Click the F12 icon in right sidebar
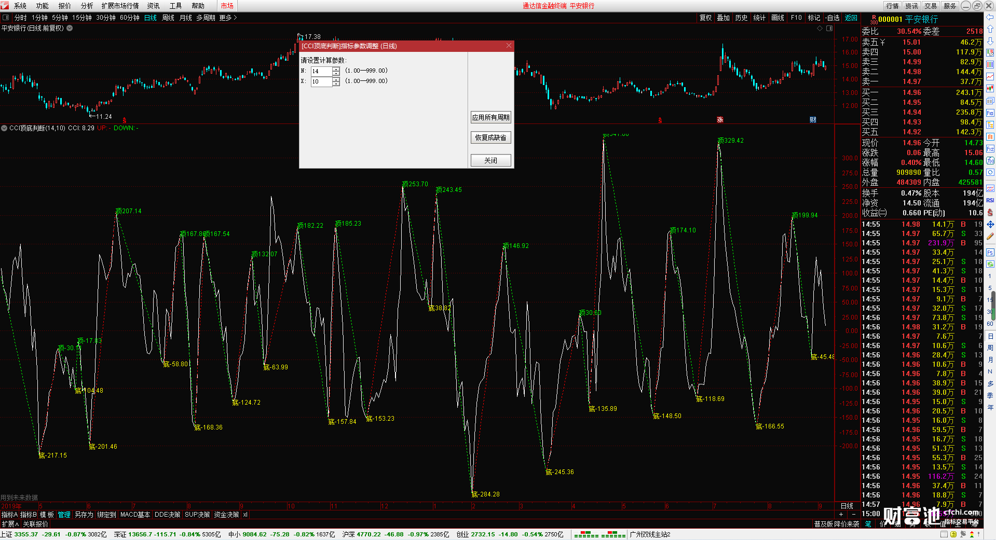Viewport: 996px width, 540px height. (x=990, y=149)
